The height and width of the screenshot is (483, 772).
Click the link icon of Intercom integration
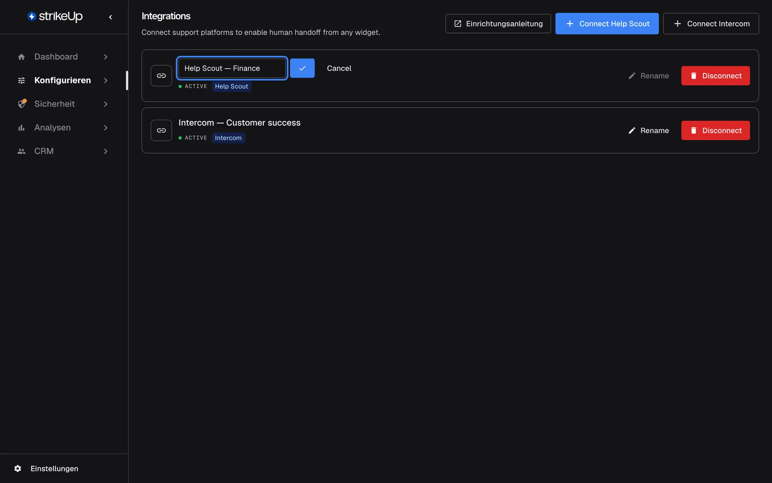click(x=161, y=131)
